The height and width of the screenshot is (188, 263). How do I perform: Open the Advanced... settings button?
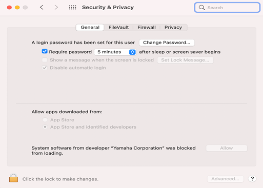[226, 179]
